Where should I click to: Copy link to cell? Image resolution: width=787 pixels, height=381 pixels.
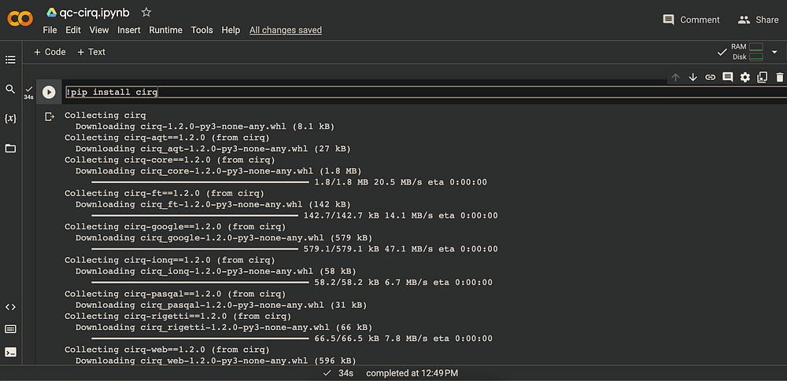coord(710,77)
